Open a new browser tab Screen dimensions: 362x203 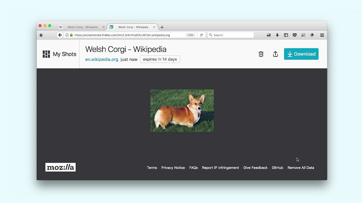[162, 27]
